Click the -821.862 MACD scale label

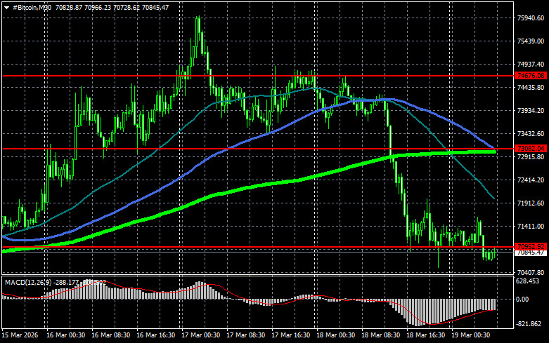[x=529, y=324]
